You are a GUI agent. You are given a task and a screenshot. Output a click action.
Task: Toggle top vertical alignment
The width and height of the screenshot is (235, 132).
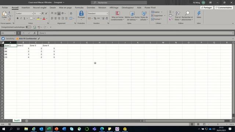tap(52, 14)
